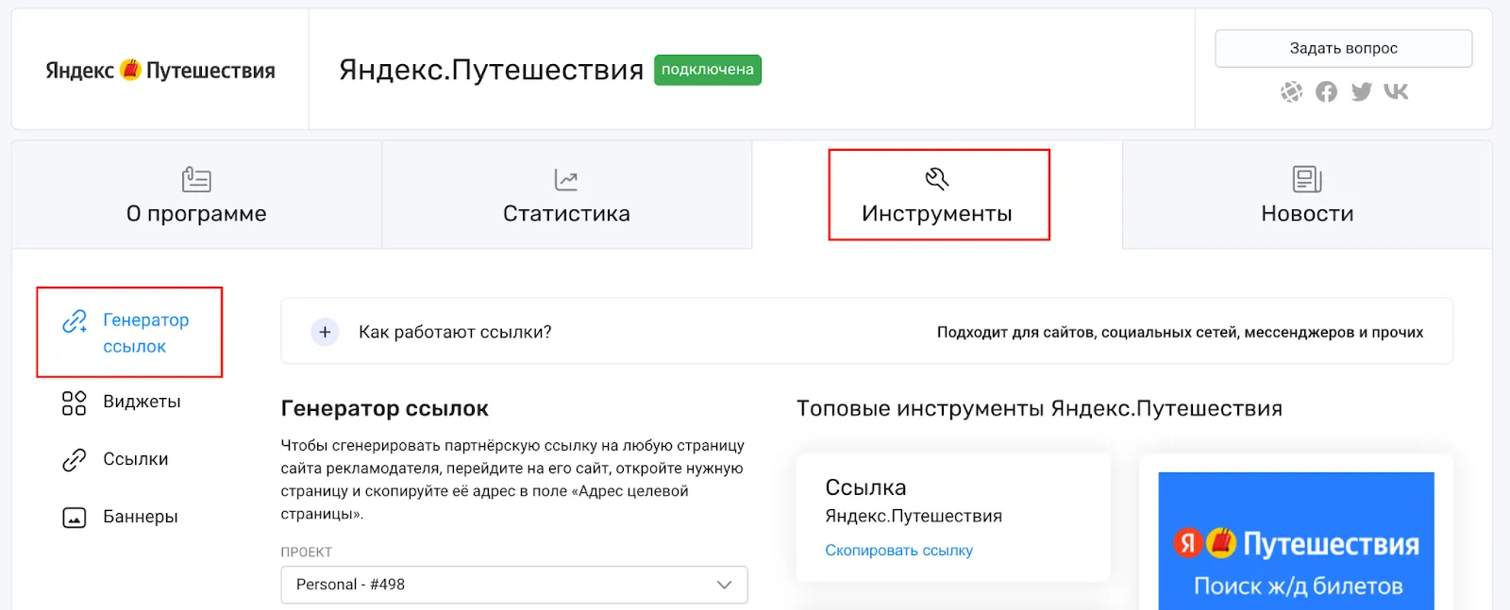Click the Задать вопрос button

pyautogui.click(x=1343, y=48)
